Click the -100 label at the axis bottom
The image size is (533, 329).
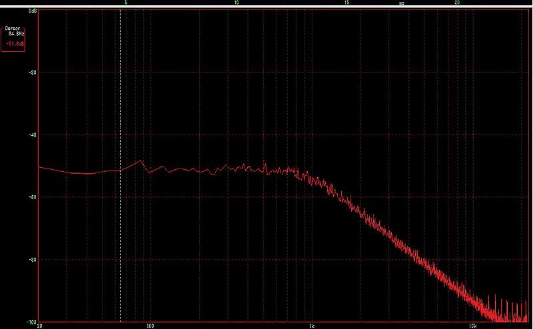pos(31,322)
